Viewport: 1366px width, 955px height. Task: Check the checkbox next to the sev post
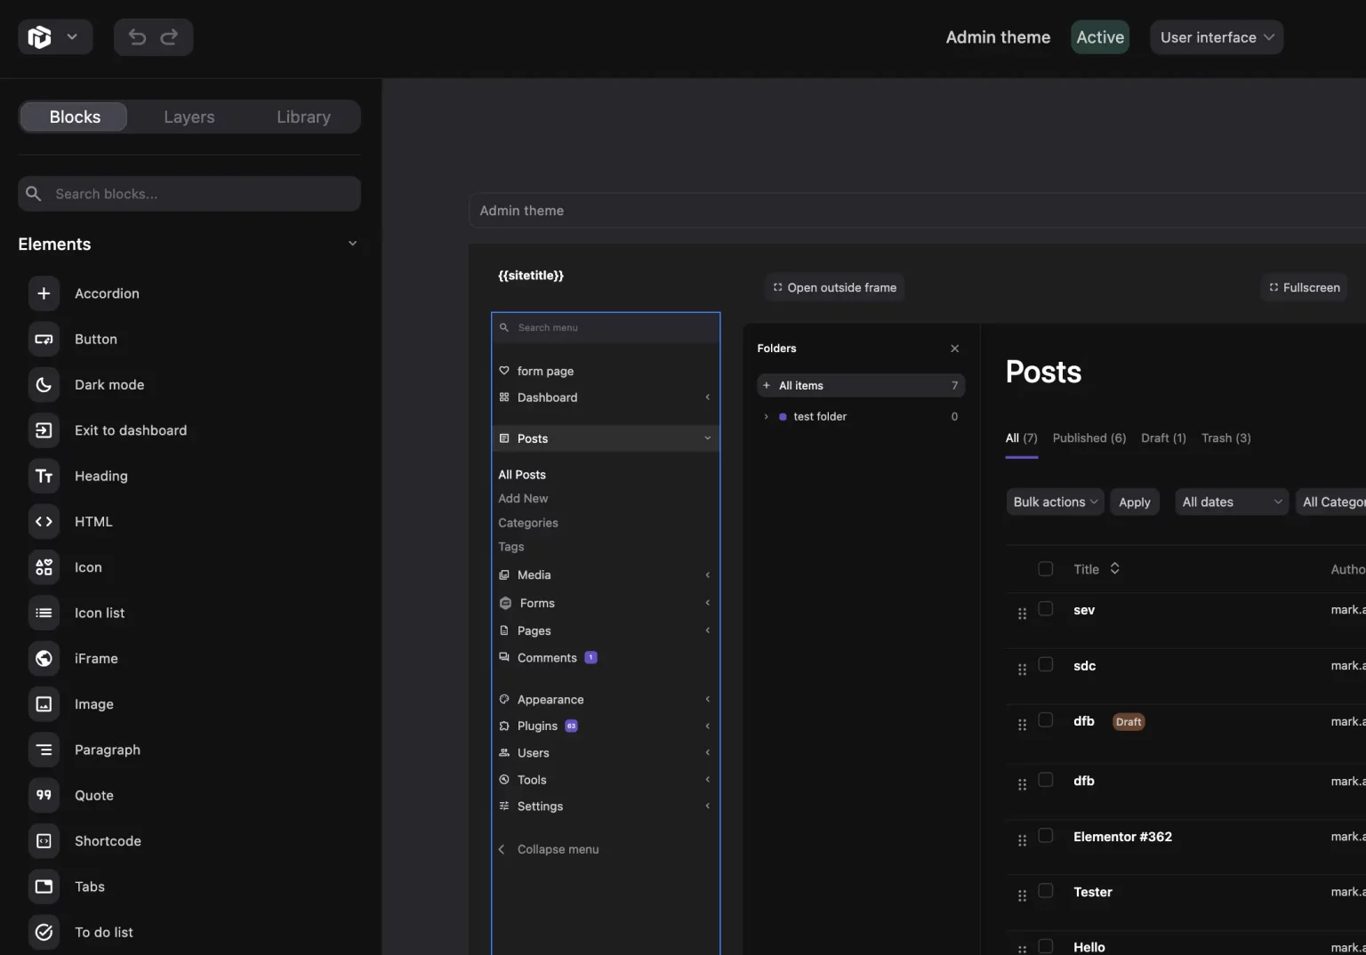(x=1046, y=610)
